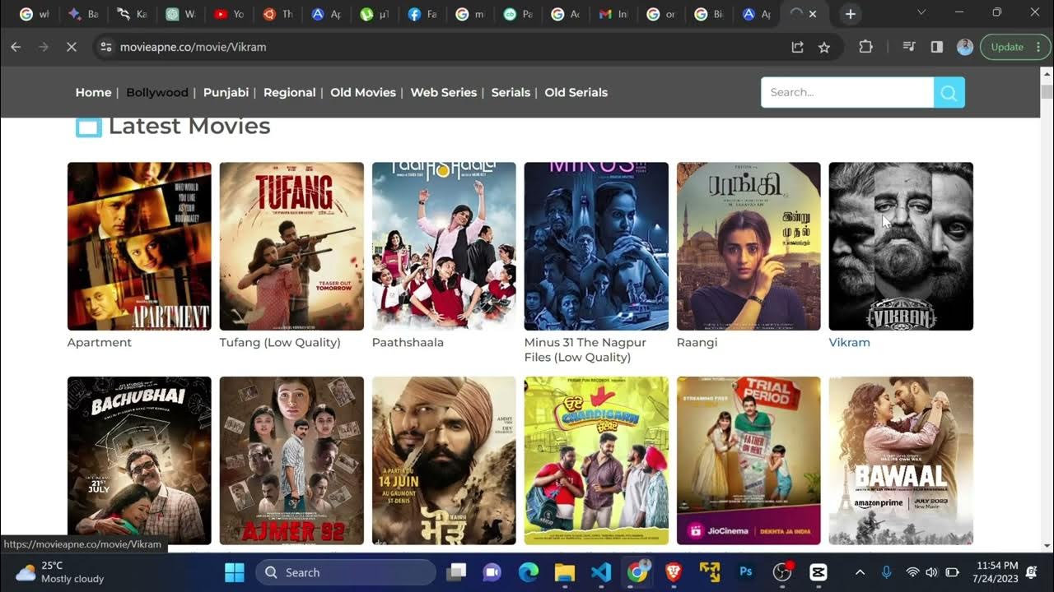Open the Windows Start menu

[234, 572]
